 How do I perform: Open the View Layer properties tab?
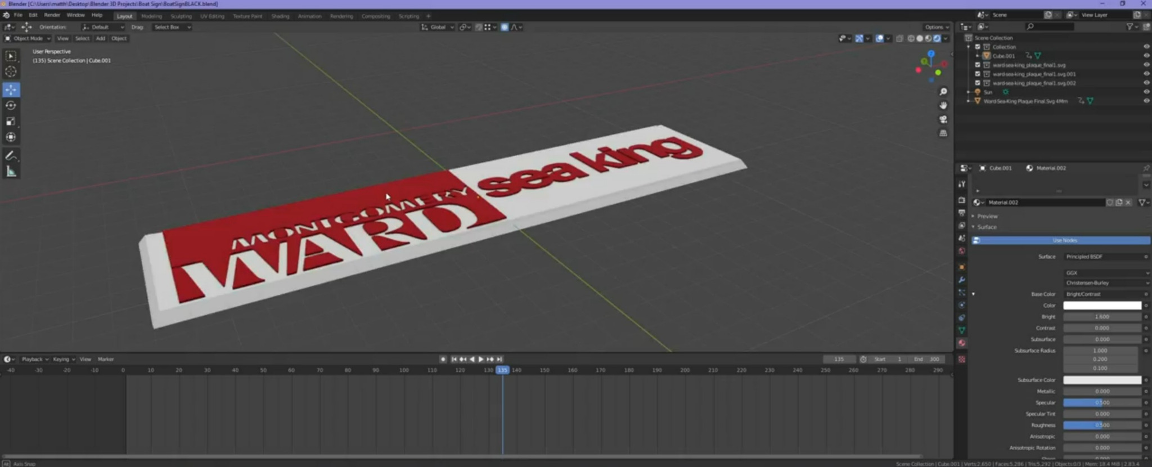[x=962, y=226]
